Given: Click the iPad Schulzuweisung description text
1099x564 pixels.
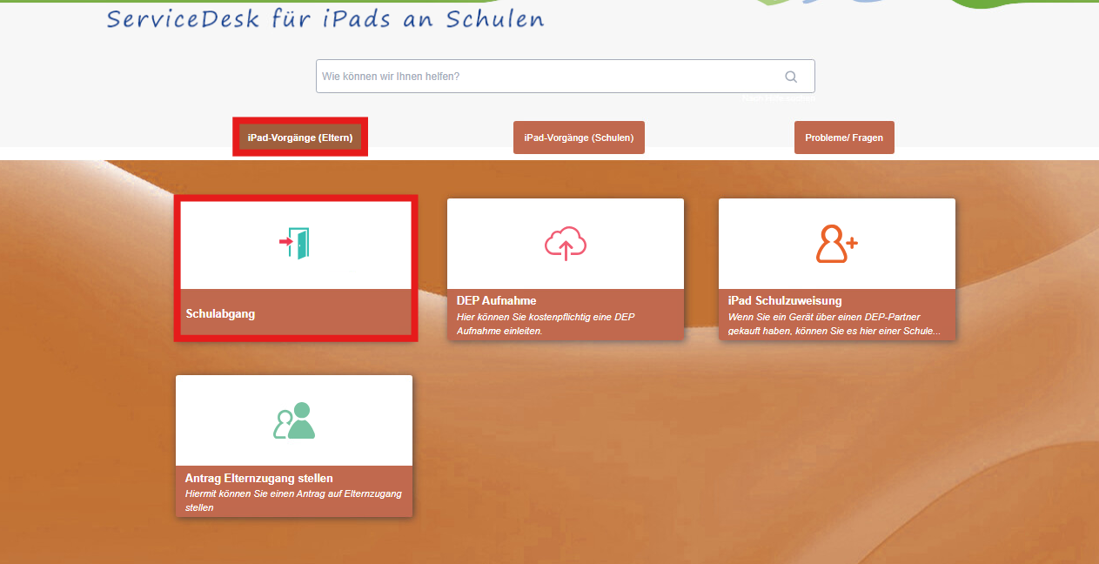Looking at the screenshot, I should click(x=835, y=324).
